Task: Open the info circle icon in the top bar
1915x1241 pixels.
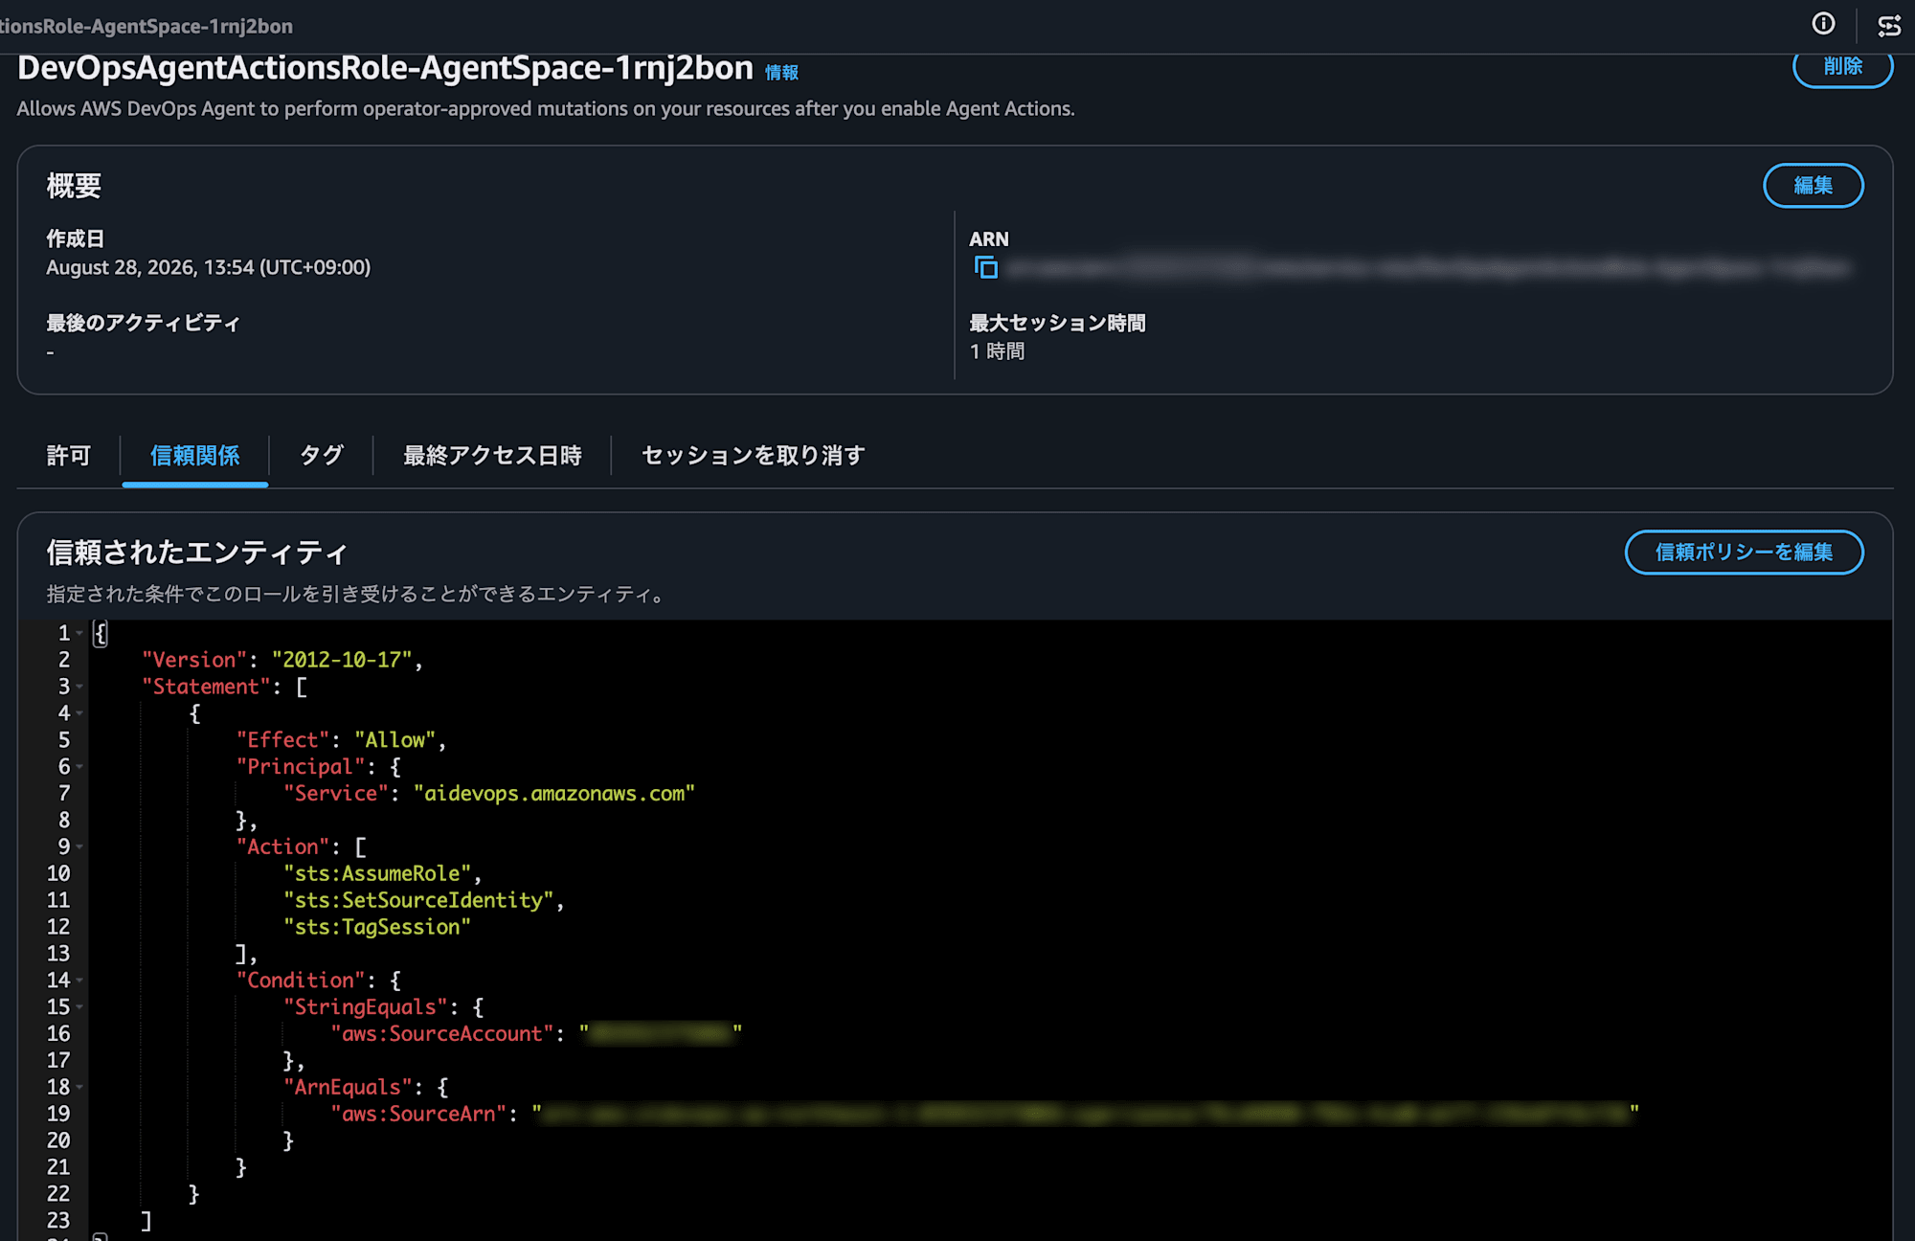Action: [x=1824, y=24]
